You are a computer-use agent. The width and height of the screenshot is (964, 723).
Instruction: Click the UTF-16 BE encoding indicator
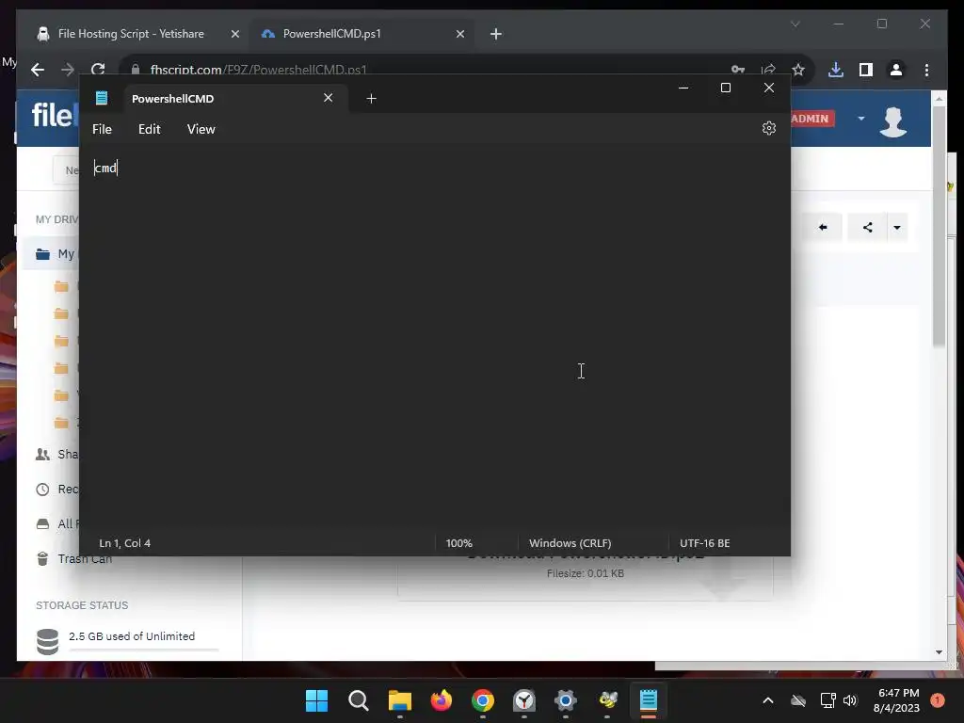tap(704, 543)
